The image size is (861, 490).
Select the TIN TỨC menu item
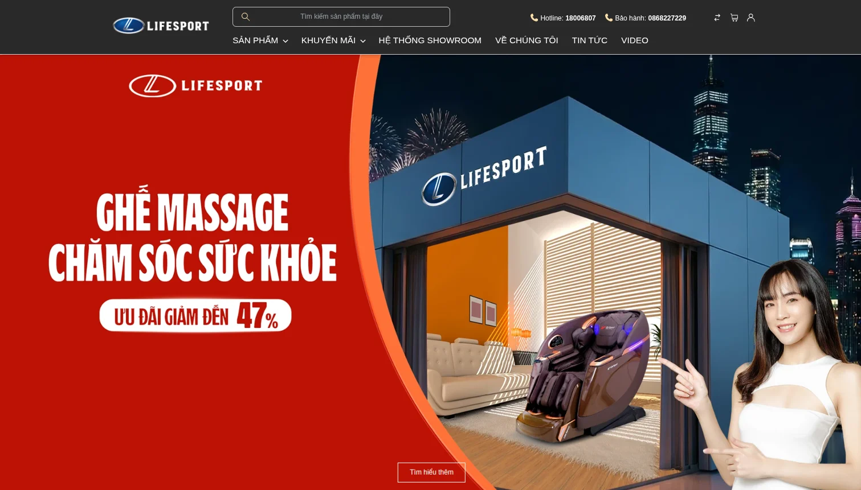(590, 40)
